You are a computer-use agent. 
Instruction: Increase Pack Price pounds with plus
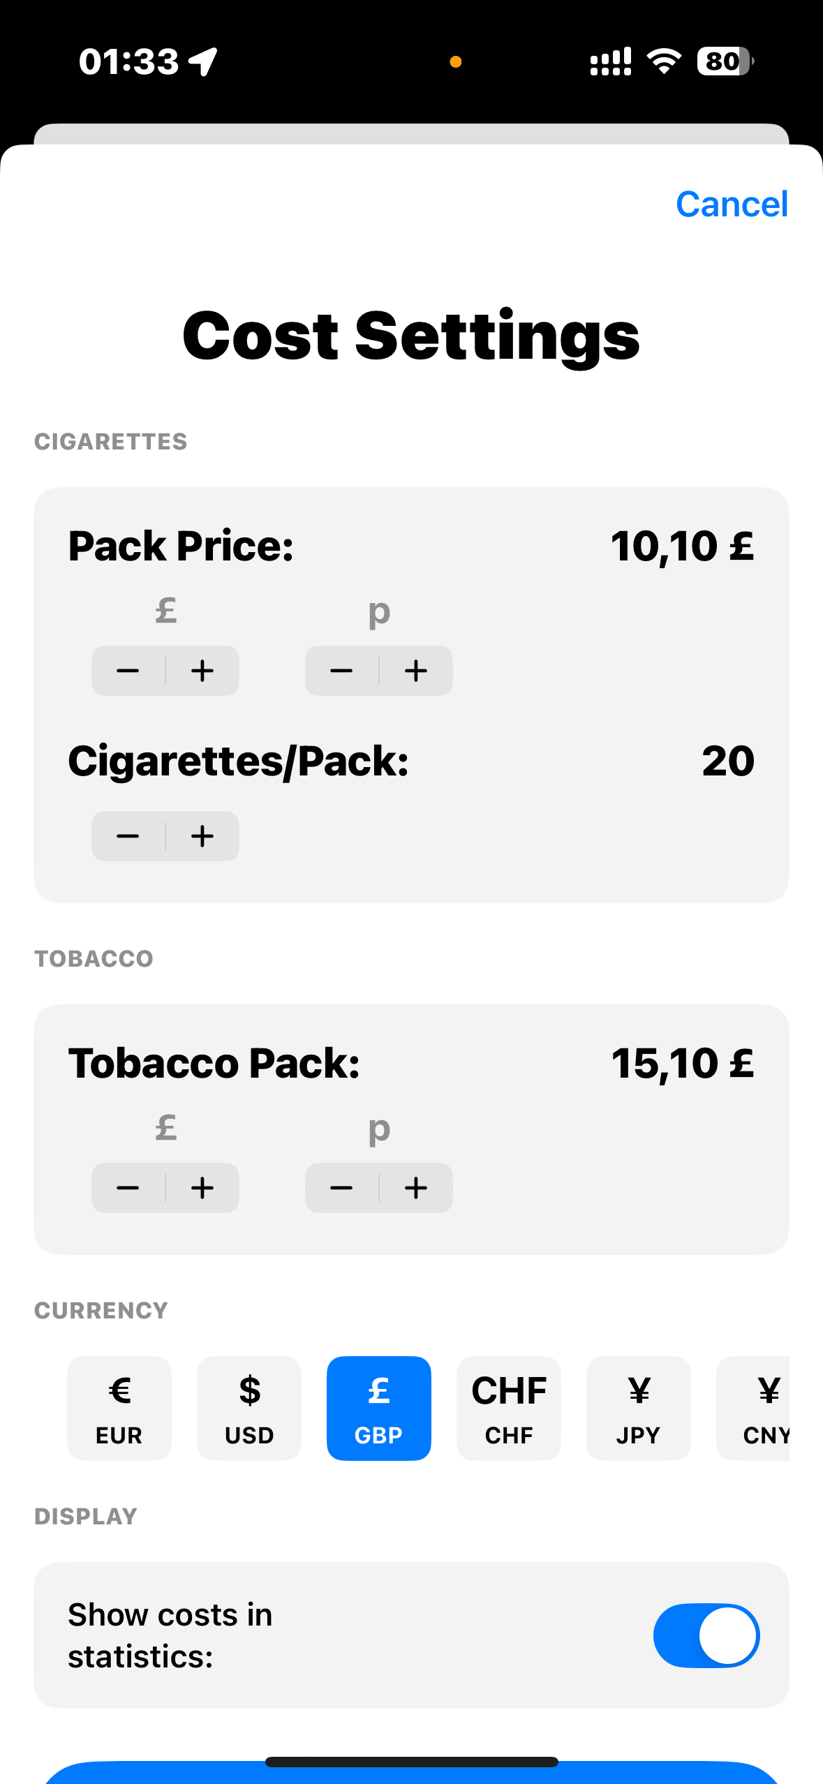pyautogui.click(x=202, y=671)
